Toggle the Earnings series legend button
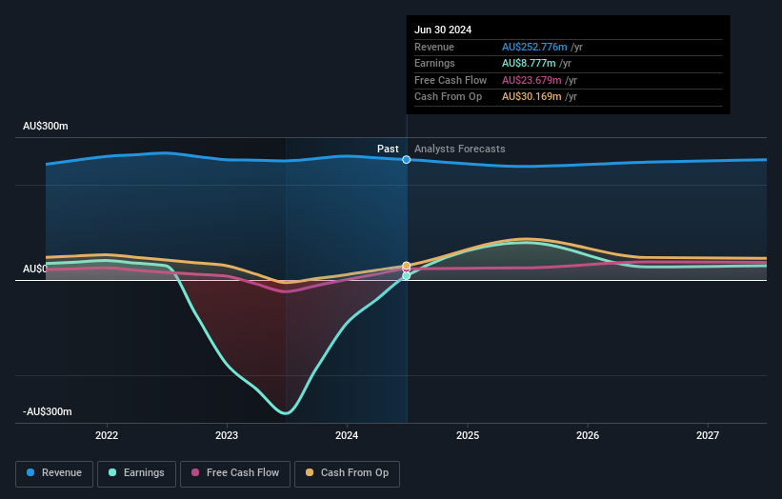 tap(136, 473)
